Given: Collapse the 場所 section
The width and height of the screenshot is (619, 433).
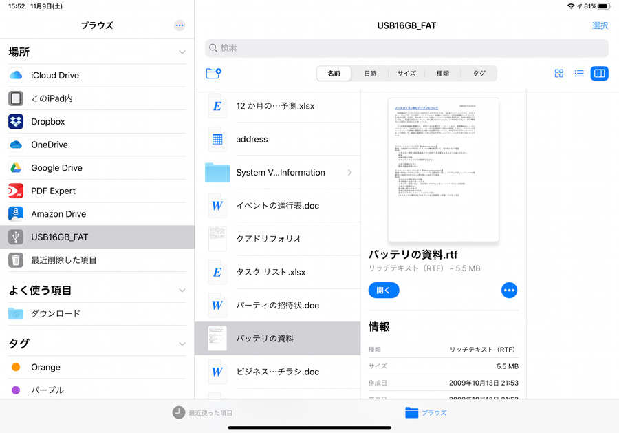Looking at the screenshot, I should 182,52.
